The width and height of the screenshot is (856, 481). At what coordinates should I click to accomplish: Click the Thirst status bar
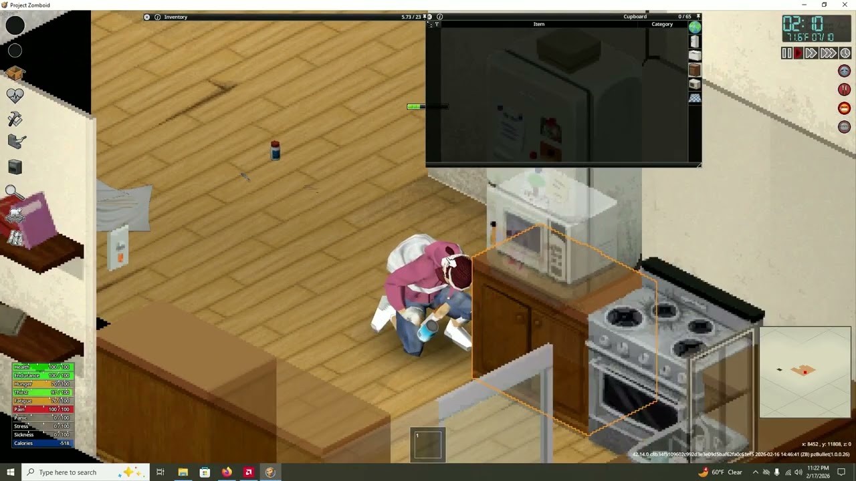(42, 392)
